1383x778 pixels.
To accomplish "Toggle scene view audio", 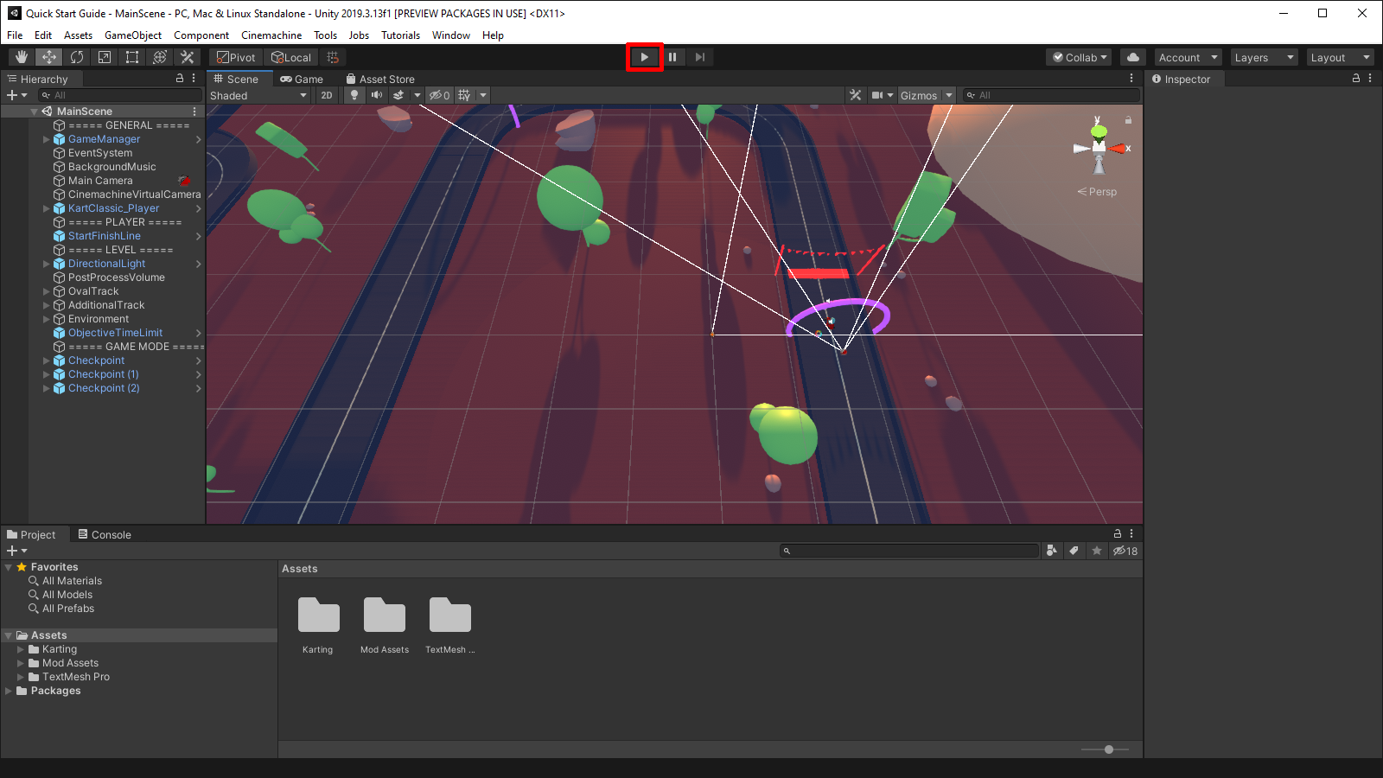I will 376,95.
